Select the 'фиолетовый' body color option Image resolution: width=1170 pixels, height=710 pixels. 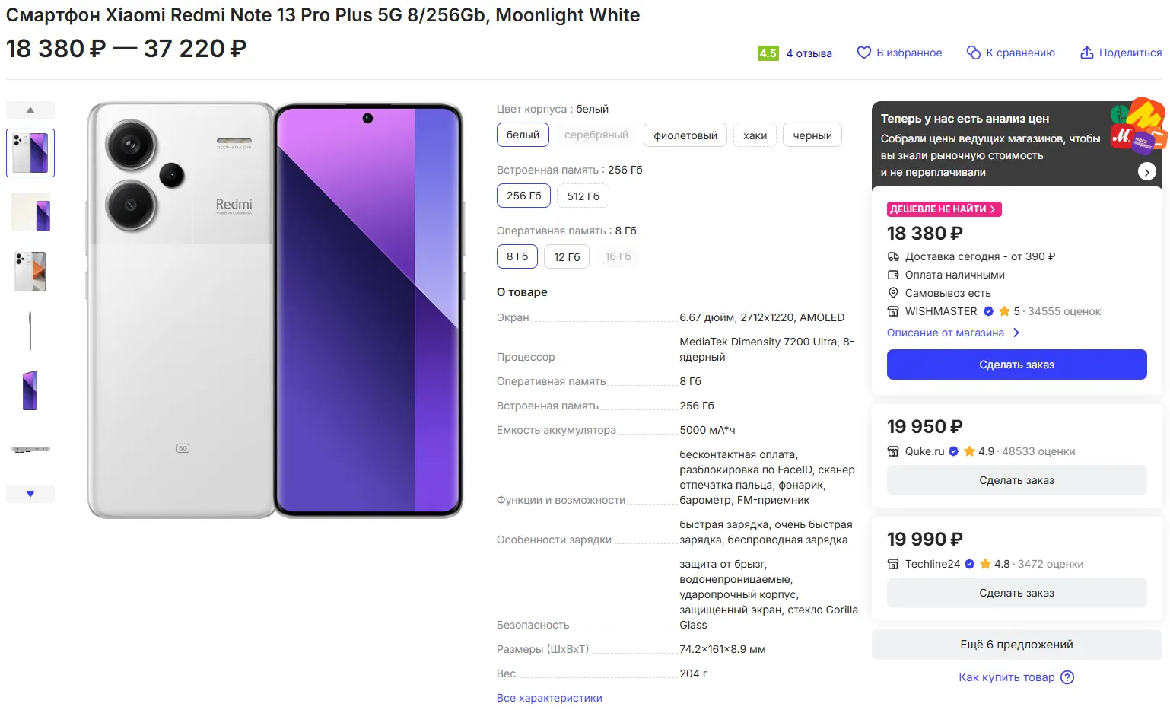click(x=685, y=135)
